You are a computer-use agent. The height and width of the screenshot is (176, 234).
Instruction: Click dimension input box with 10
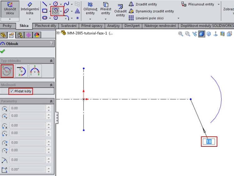[209, 141]
